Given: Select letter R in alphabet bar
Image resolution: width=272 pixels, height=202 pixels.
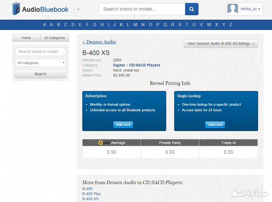Looking at the screenshot, I should pos(173,25).
